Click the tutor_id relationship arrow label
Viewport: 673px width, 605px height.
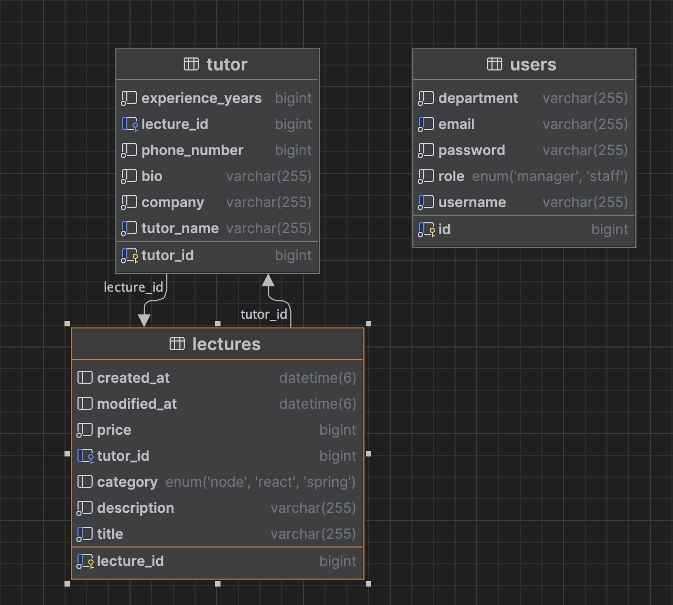point(264,314)
